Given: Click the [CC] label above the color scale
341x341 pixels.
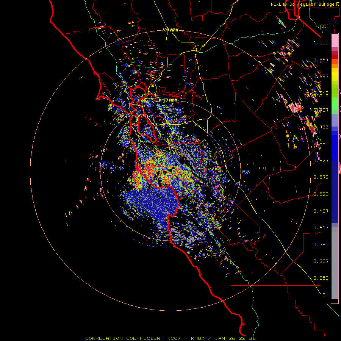Looking at the screenshot, I should [x=323, y=26].
